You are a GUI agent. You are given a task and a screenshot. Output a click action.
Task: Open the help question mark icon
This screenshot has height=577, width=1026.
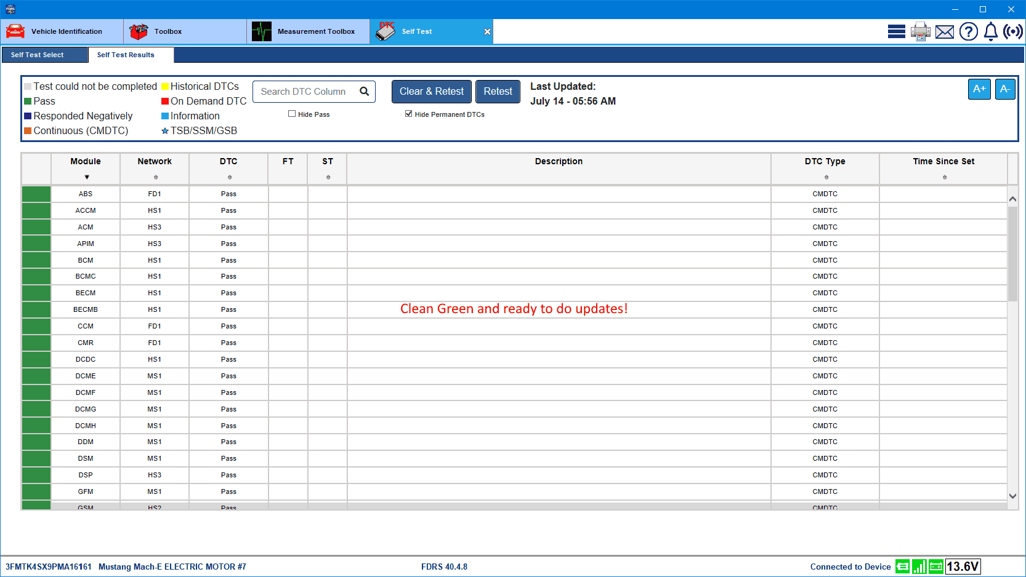tap(969, 31)
